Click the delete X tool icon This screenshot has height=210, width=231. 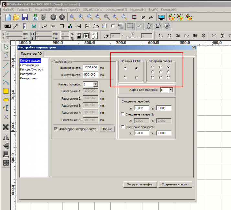point(5,127)
